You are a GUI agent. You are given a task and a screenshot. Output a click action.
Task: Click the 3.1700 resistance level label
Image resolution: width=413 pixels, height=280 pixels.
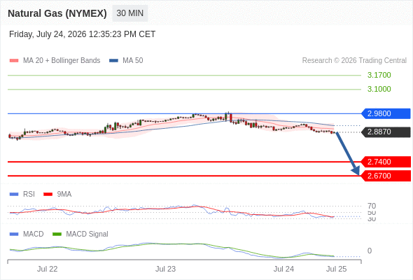[379, 75]
